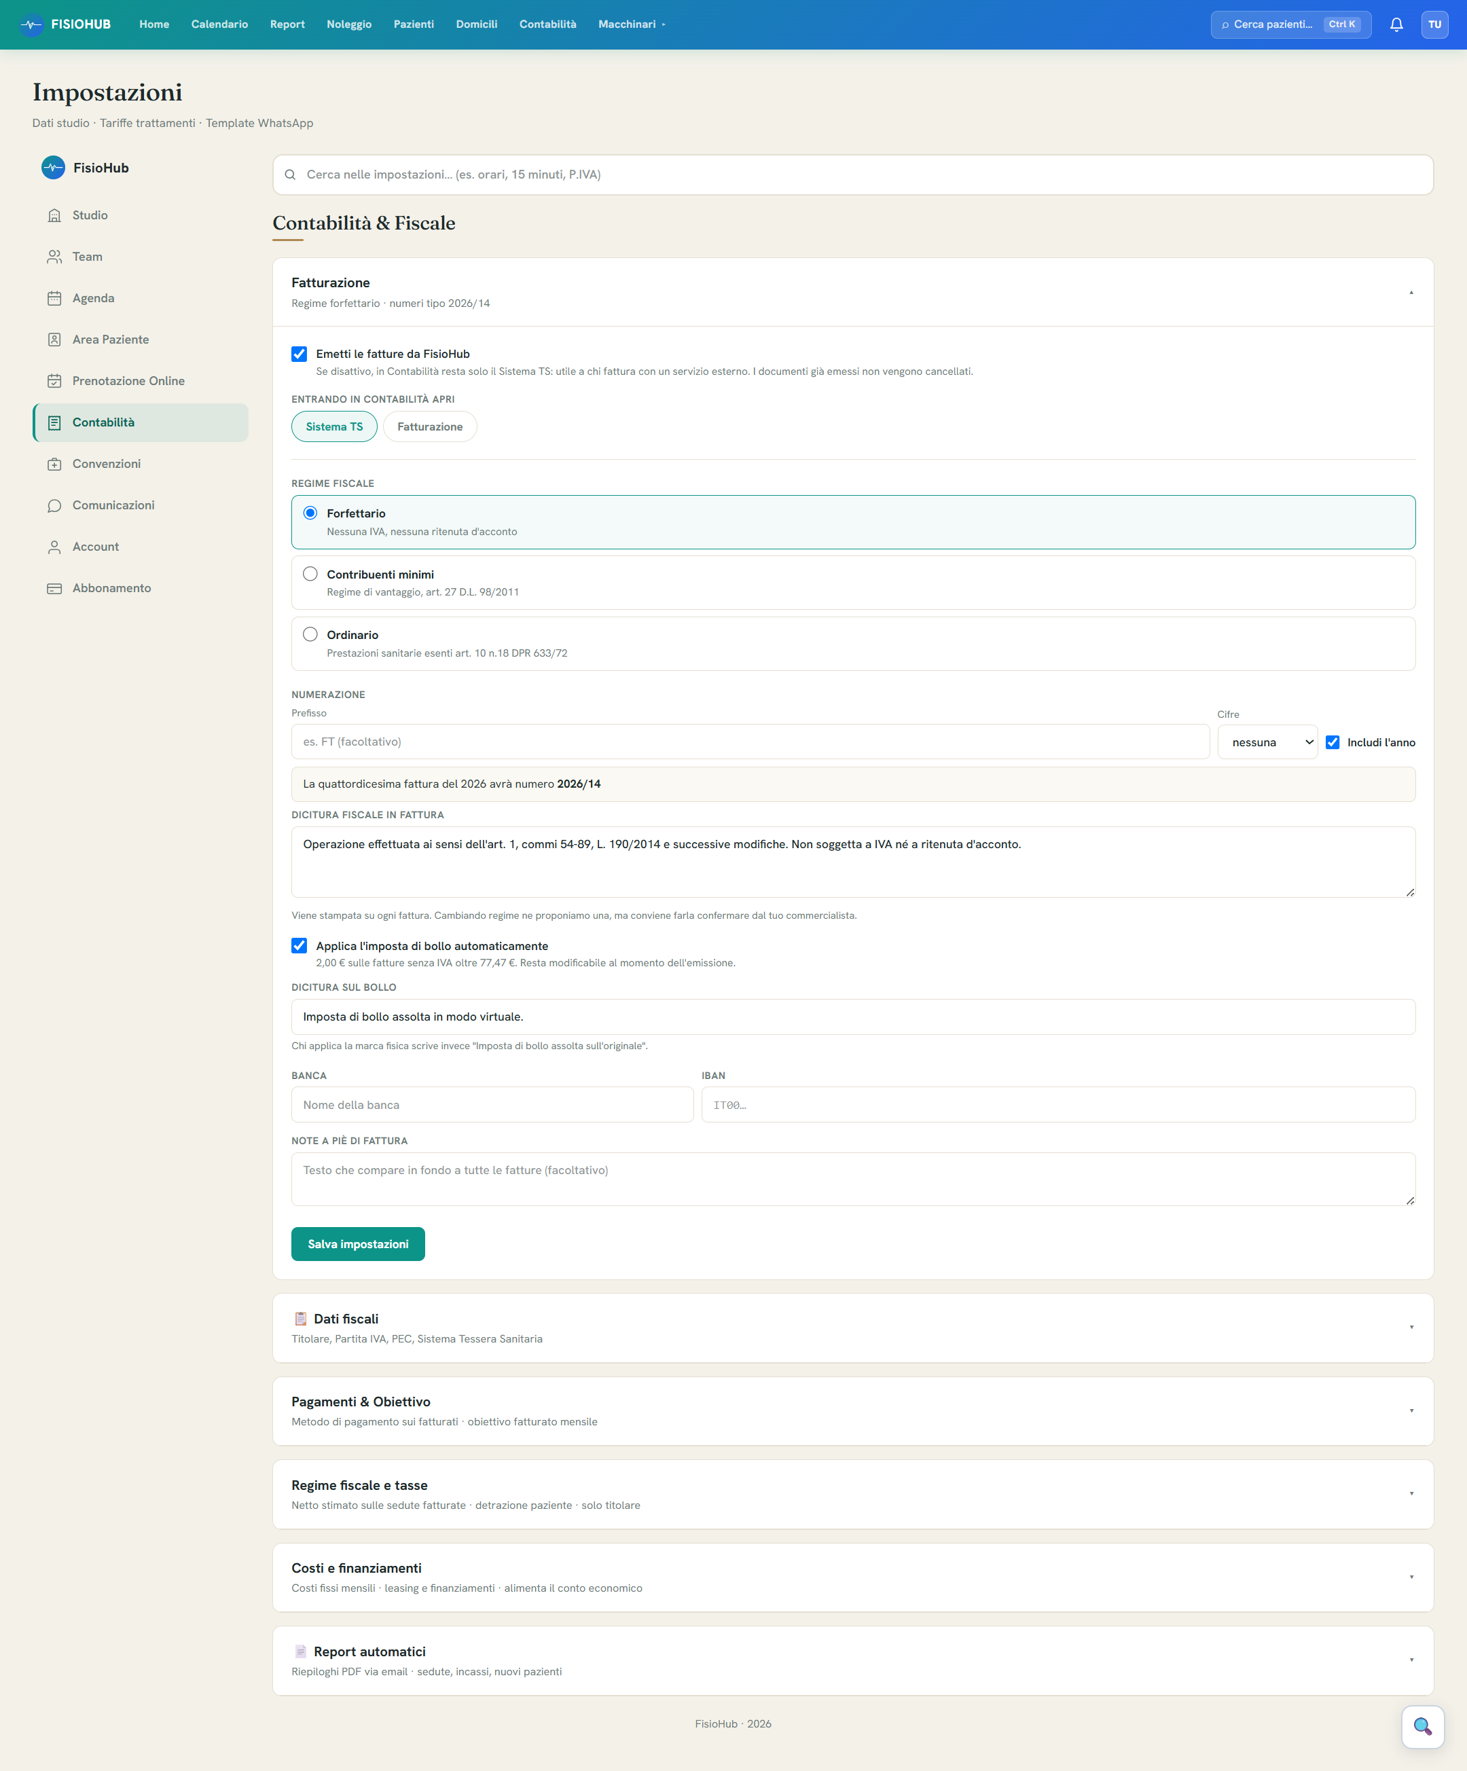
Task: Click the Team people icon in sidebar
Action: (x=54, y=257)
